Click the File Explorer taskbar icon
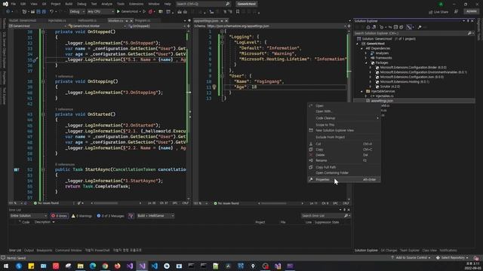 81,266
